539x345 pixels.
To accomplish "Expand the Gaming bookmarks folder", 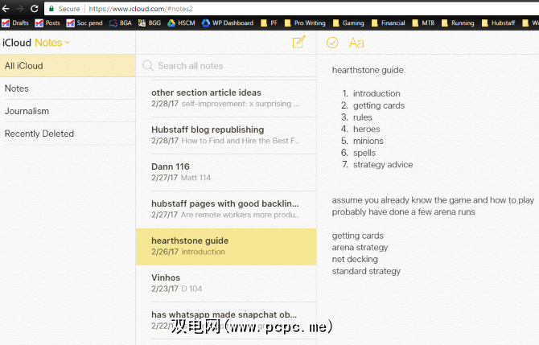I will coord(348,23).
